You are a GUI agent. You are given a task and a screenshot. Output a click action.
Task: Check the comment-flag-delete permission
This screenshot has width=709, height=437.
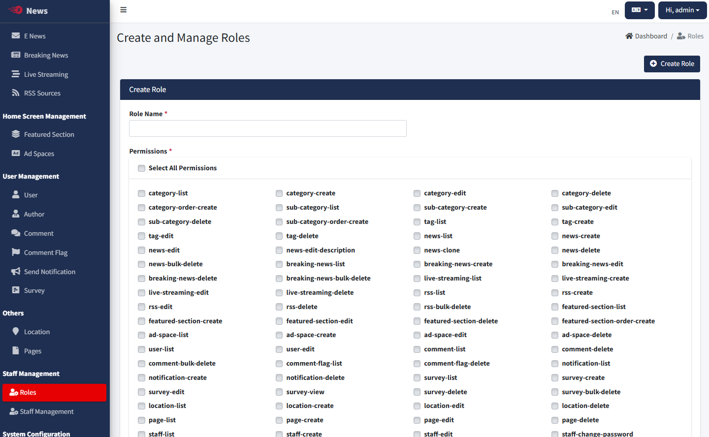click(x=417, y=364)
